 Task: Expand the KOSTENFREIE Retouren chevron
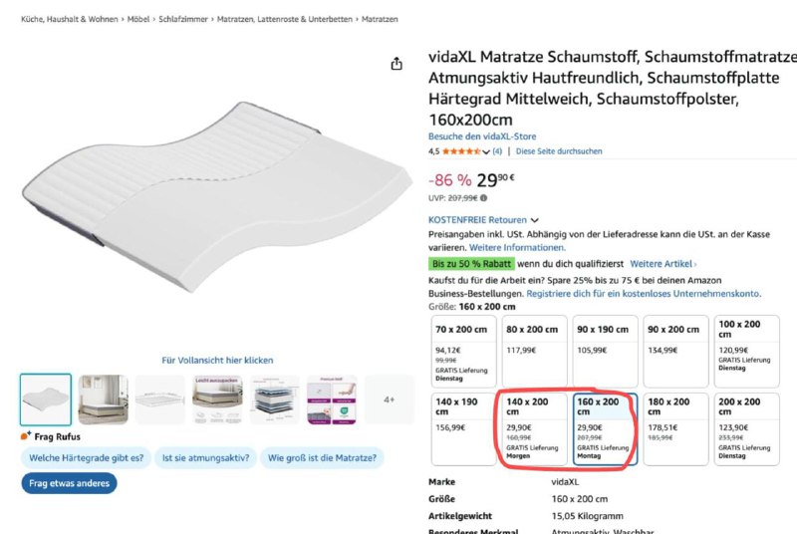click(x=535, y=220)
